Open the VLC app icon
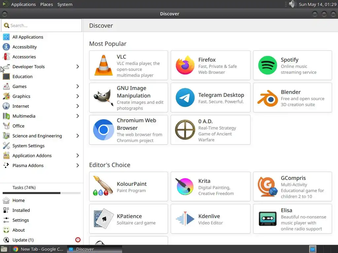 [103, 65]
